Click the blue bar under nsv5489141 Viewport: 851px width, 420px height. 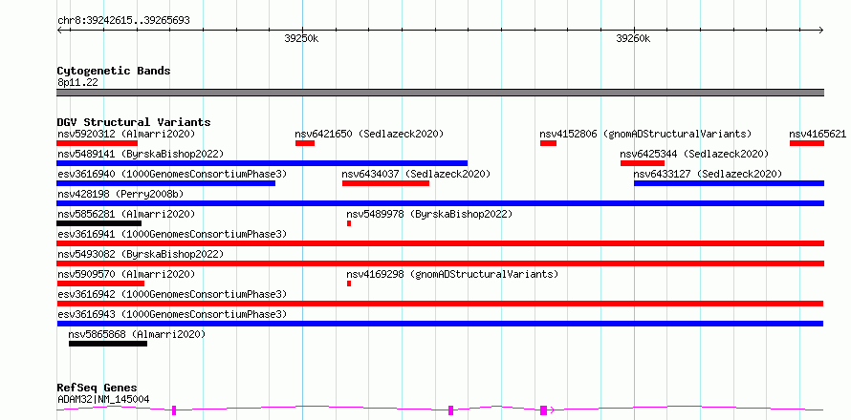click(262, 163)
